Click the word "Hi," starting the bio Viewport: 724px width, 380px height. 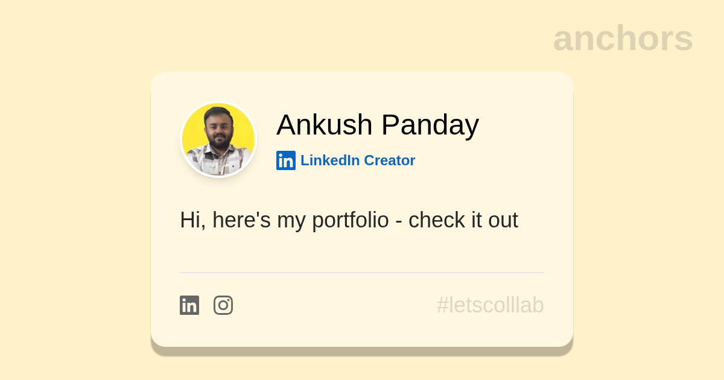pyautogui.click(x=192, y=220)
